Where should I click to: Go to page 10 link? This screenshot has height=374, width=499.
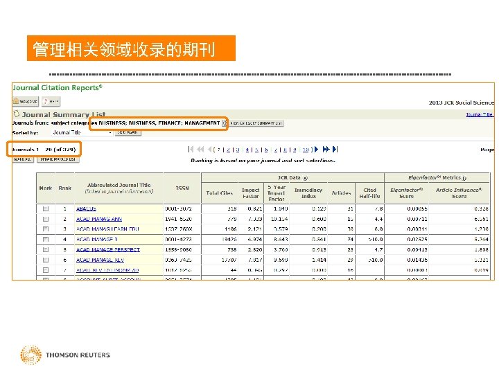[x=306, y=150]
